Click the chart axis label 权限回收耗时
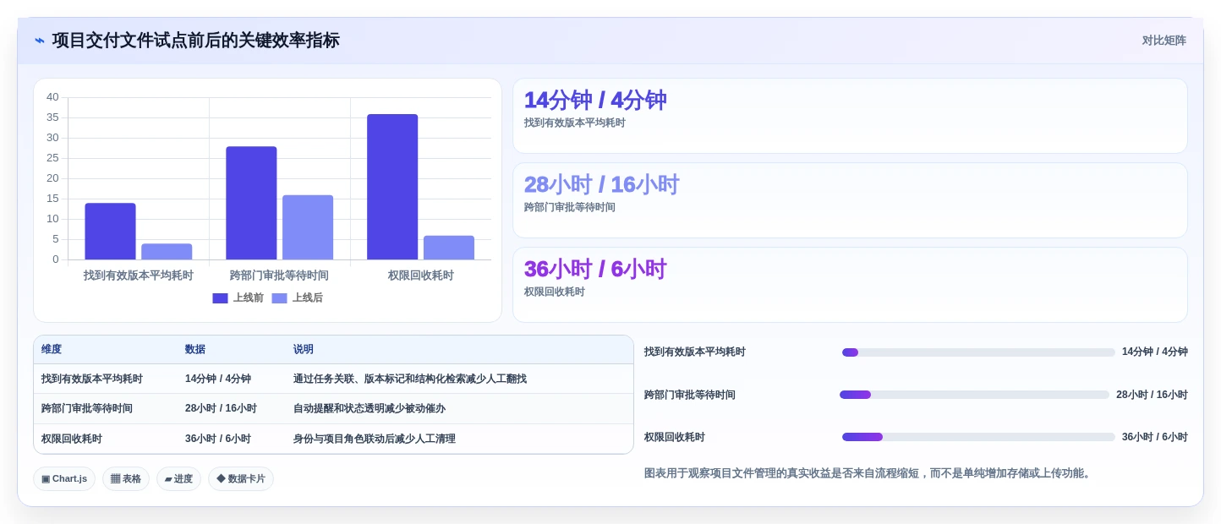Screen dimensions: 1221x524 [421, 276]
